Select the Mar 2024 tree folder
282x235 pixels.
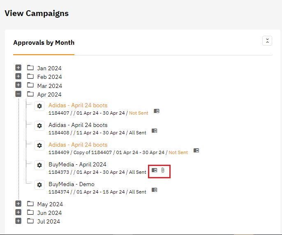pyautogui.click(x=49, y=86)
